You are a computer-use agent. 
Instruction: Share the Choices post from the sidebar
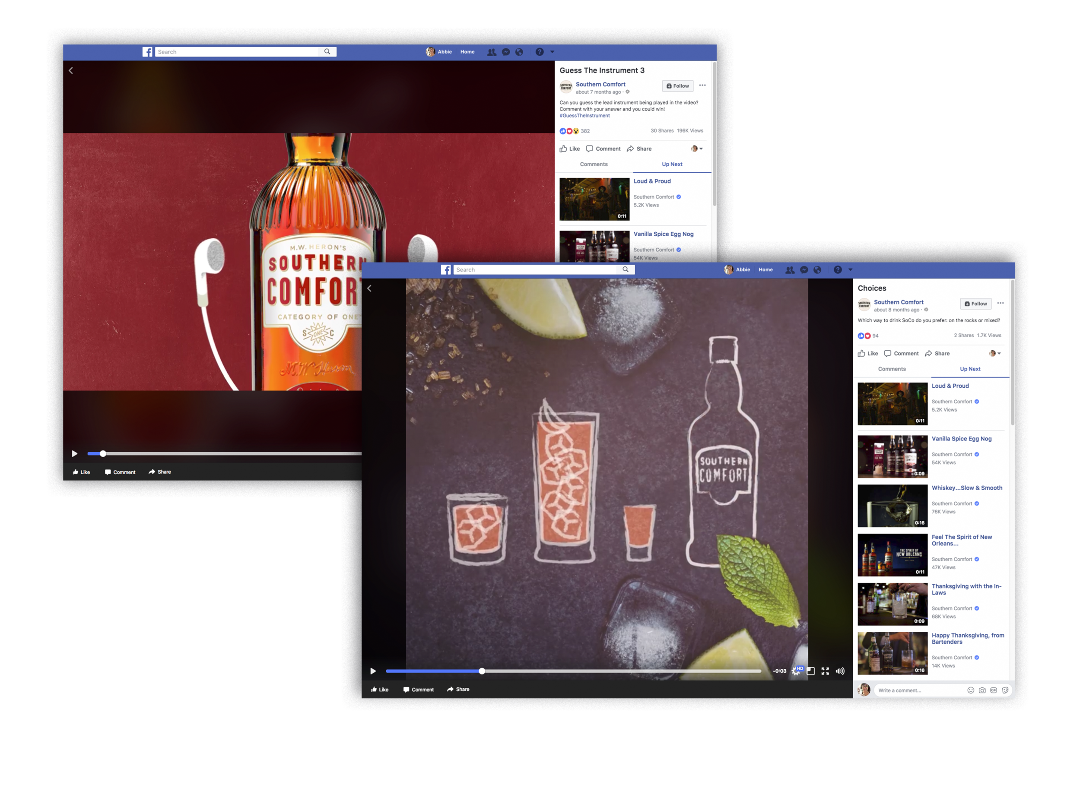pos(937,353)
